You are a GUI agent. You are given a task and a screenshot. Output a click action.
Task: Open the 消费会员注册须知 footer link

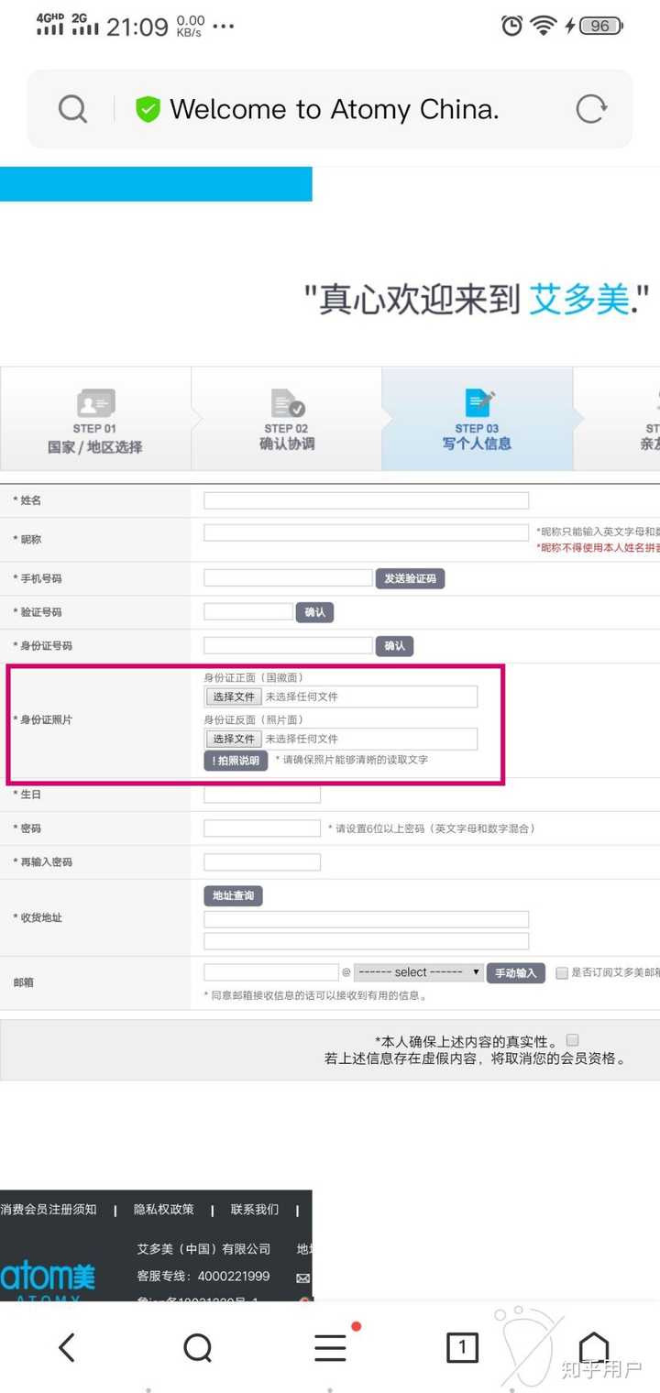tap(49, 1210)
